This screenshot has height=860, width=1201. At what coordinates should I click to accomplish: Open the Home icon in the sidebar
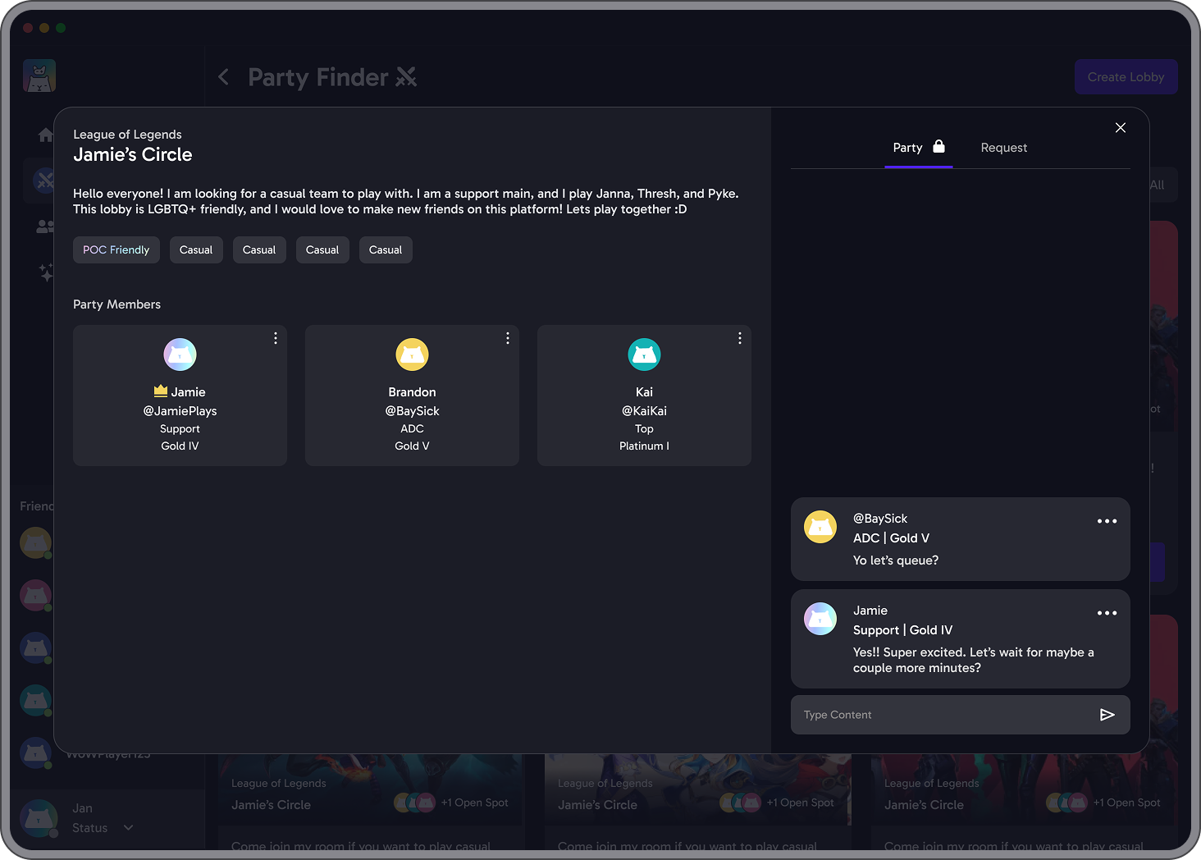(46, 134)
